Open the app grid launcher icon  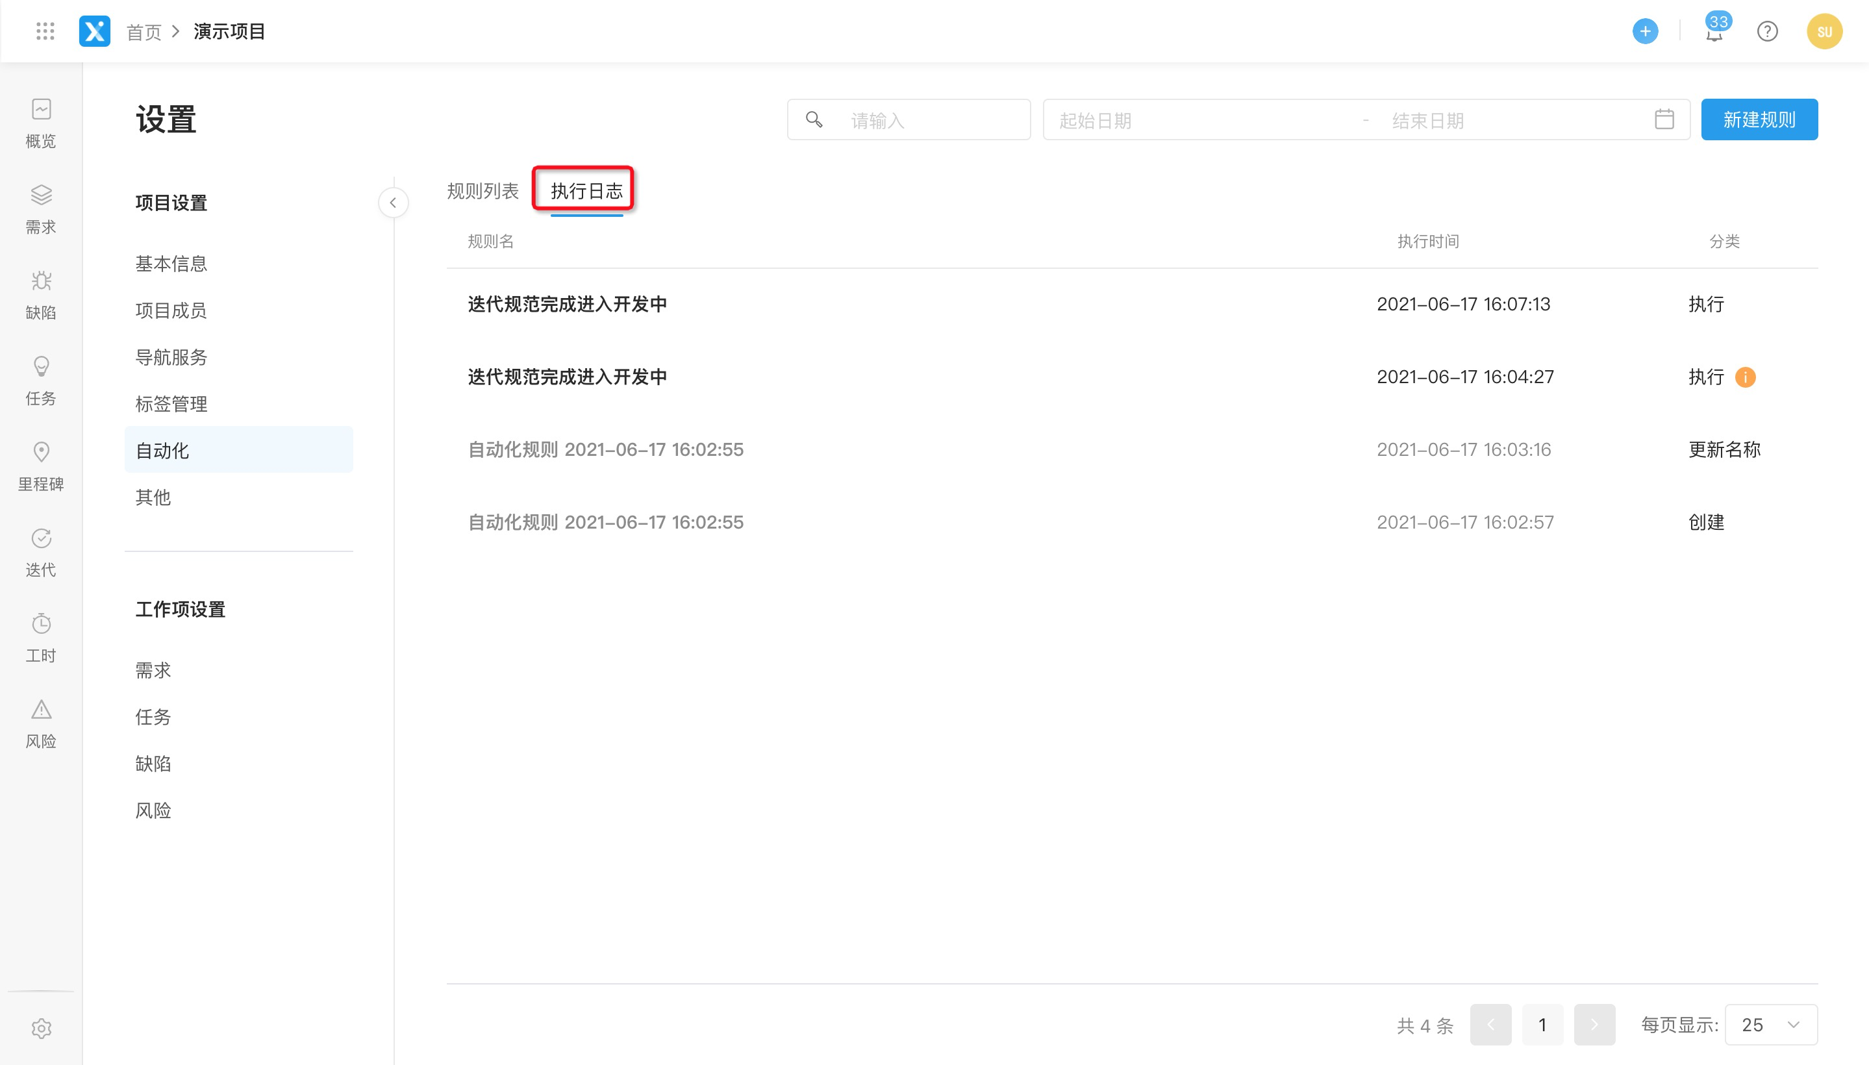click(x=45, y=31)
